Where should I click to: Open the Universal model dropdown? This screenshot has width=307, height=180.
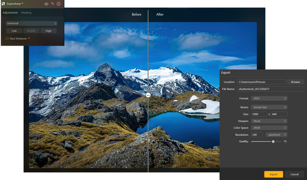31,23
